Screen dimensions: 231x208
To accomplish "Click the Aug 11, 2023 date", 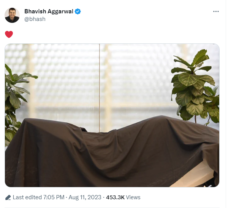I will pos(85,197).
